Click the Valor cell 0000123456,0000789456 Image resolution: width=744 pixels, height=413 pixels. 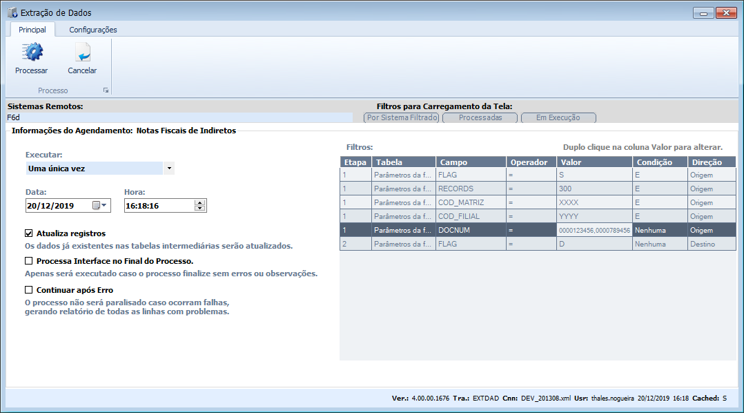tap(594, 230)
